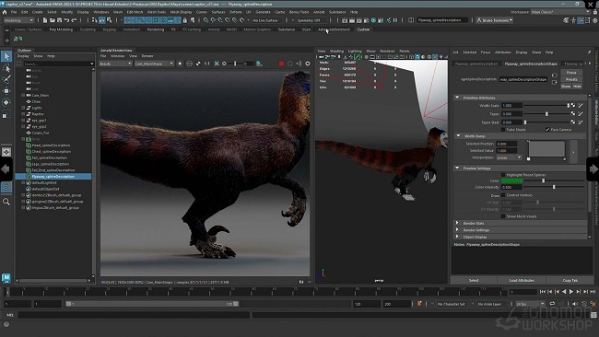
Task: Toggle visibility icon of Legs_splineDescription
Action: (x=29, y=164)
